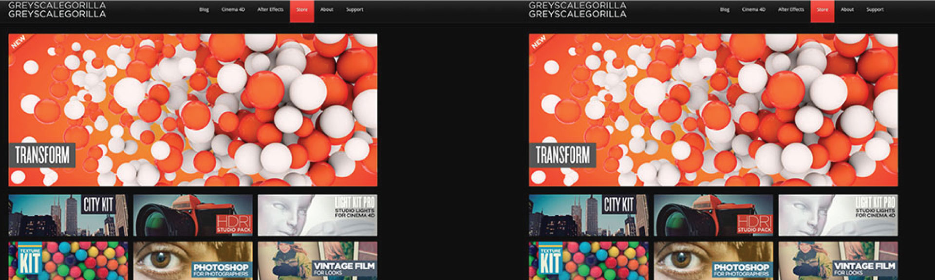Open the Light Kit Pro thumbnail on the right page
This screenshot has height=280, width=935.
(x=838, y=215)
